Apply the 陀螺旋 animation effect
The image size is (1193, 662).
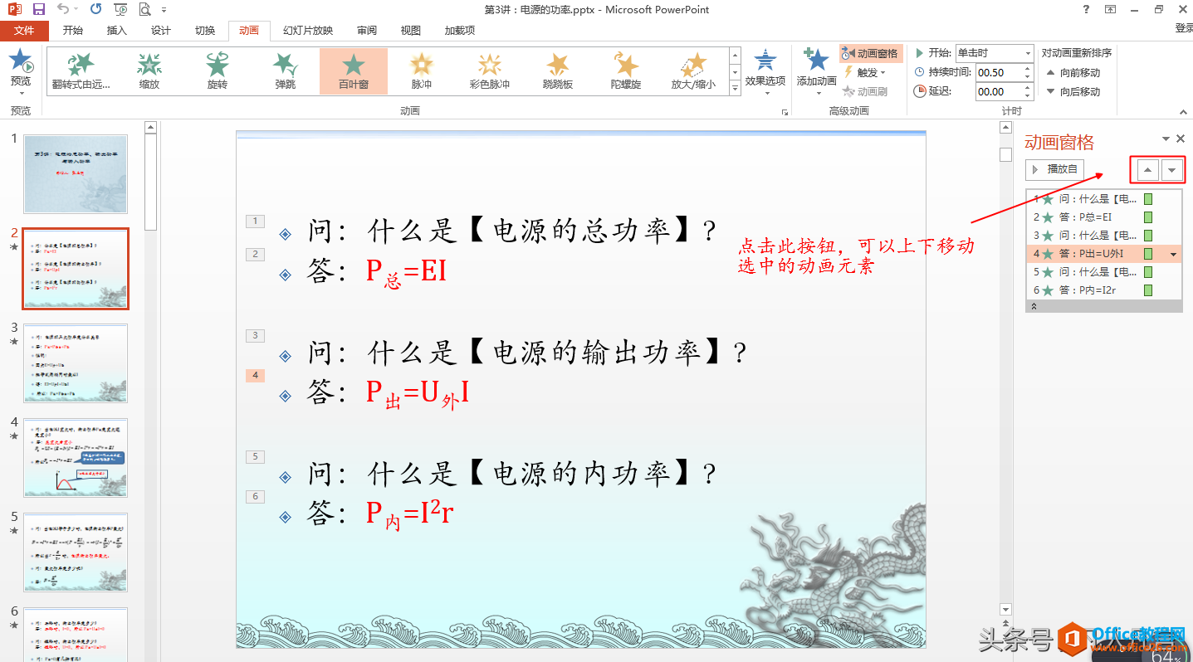point(625,70)
